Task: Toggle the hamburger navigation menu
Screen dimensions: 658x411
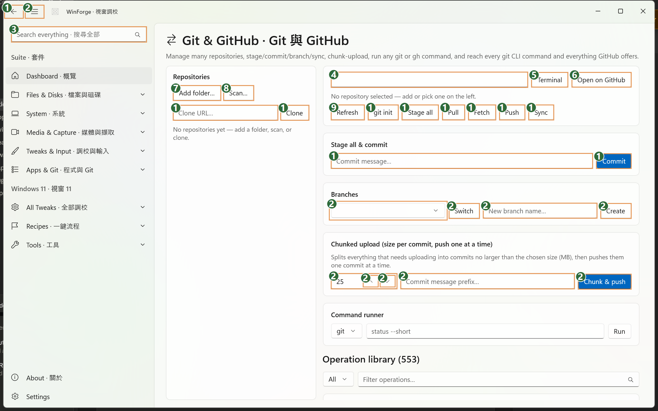Action: [x=34, y=12]
